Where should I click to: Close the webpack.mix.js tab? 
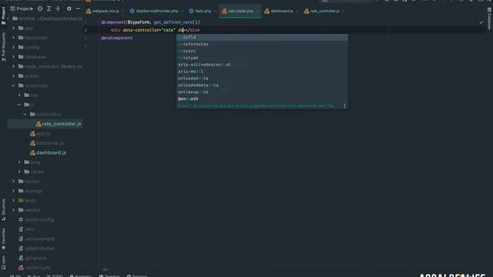[x=122, y=12]
